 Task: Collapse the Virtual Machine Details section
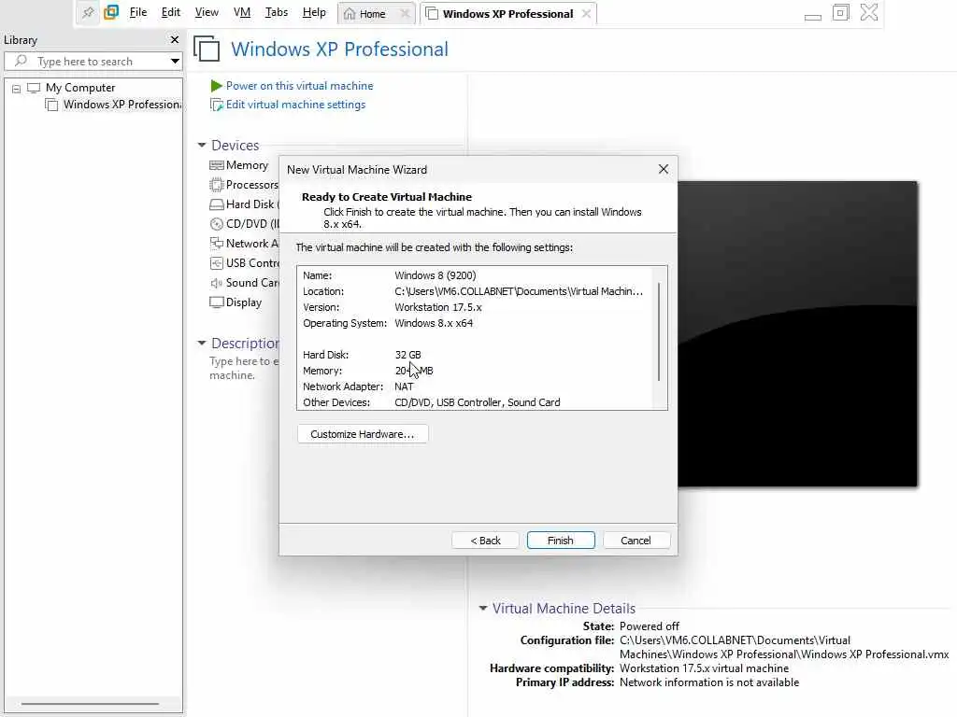(x=483, y=608)
